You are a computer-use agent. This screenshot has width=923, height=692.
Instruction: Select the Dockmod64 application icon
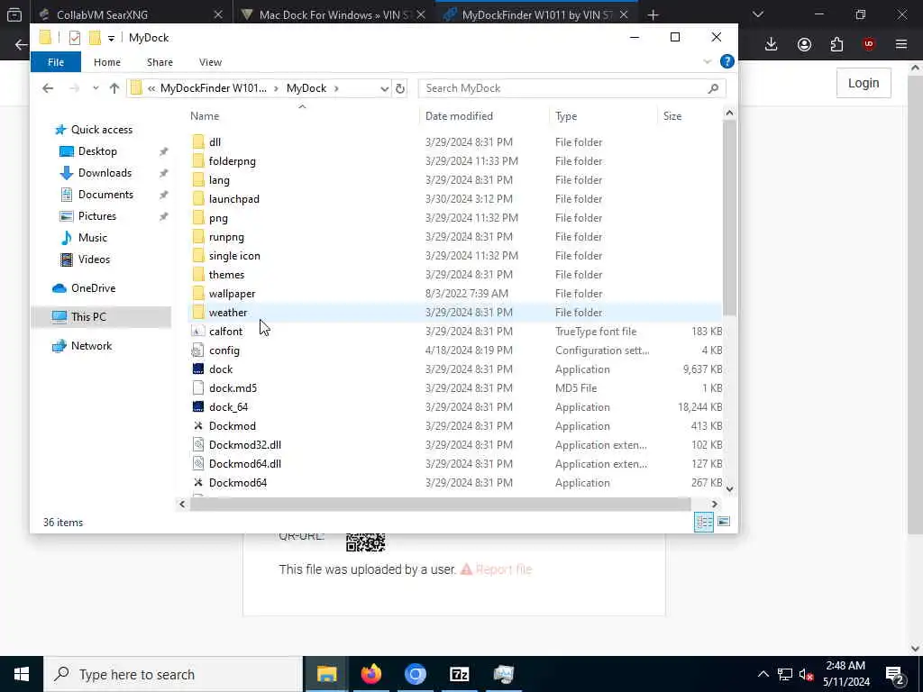pos(198,483)
